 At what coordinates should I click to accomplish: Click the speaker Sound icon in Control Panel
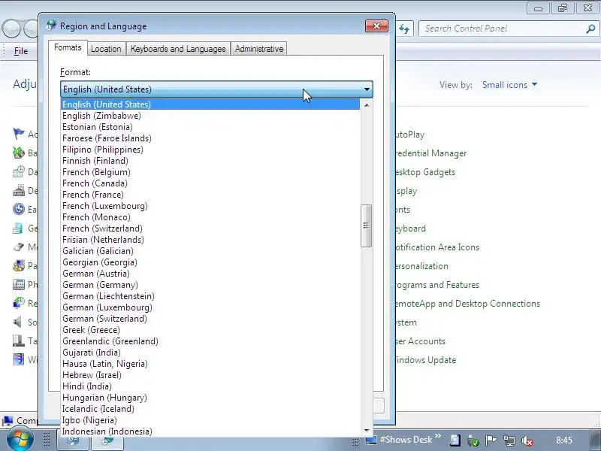(17, 322)
